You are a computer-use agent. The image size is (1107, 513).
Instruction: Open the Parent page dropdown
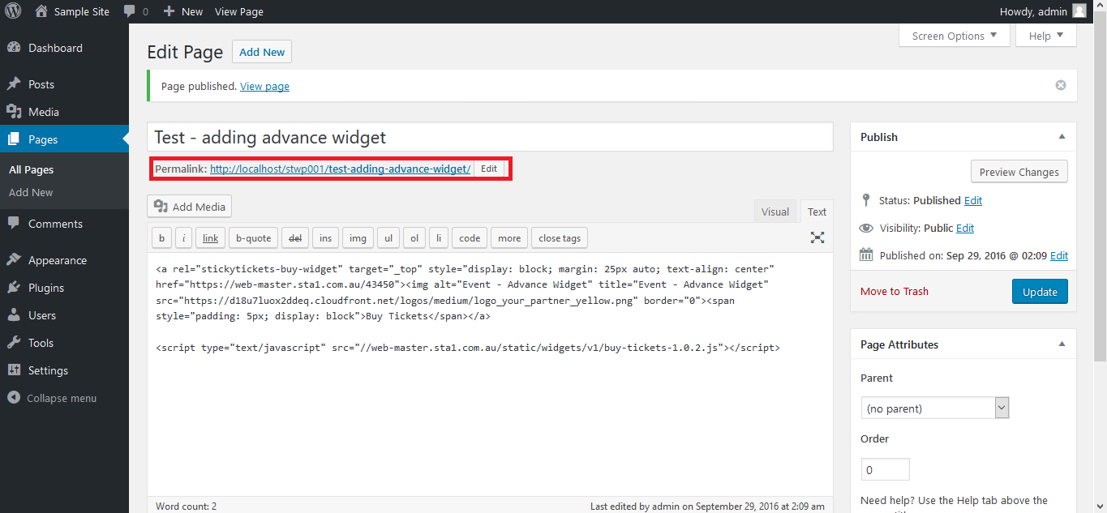point(935,408)
